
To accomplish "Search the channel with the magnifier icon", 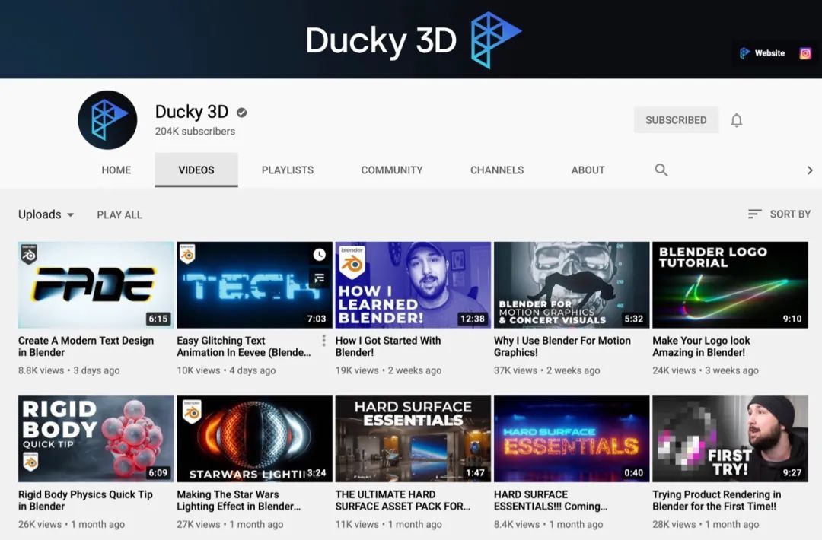I will 661,170.
